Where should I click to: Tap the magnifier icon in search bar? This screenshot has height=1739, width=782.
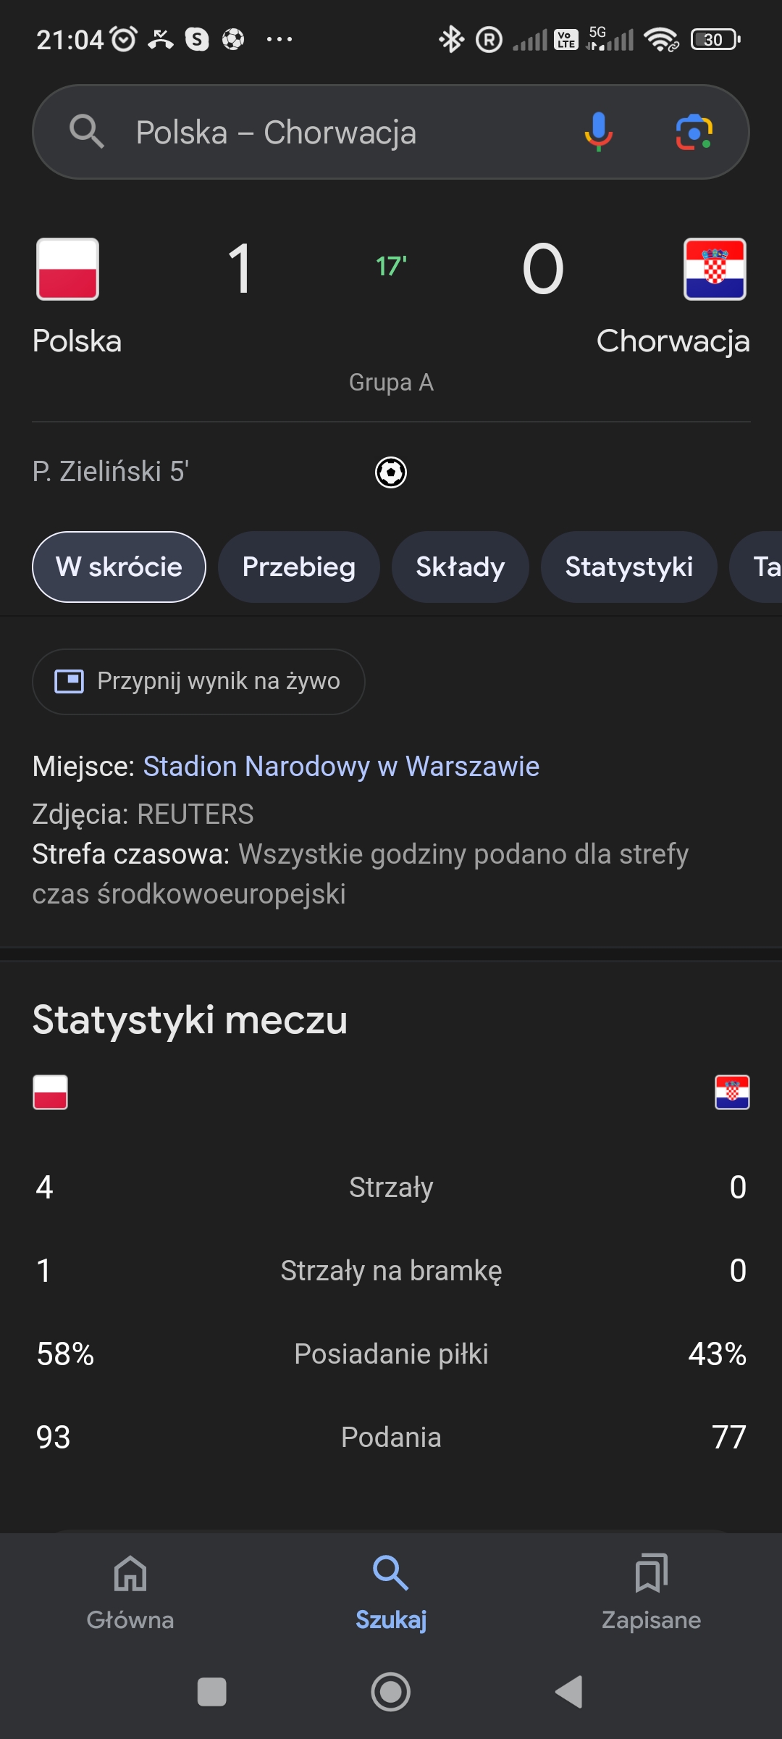(87, 132)
